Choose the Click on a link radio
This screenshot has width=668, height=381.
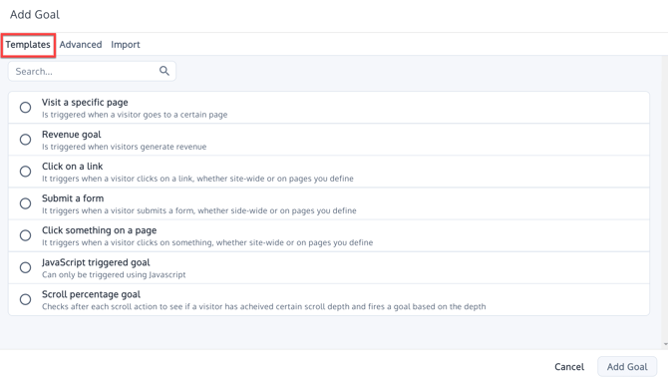click(x=26, y=172)
